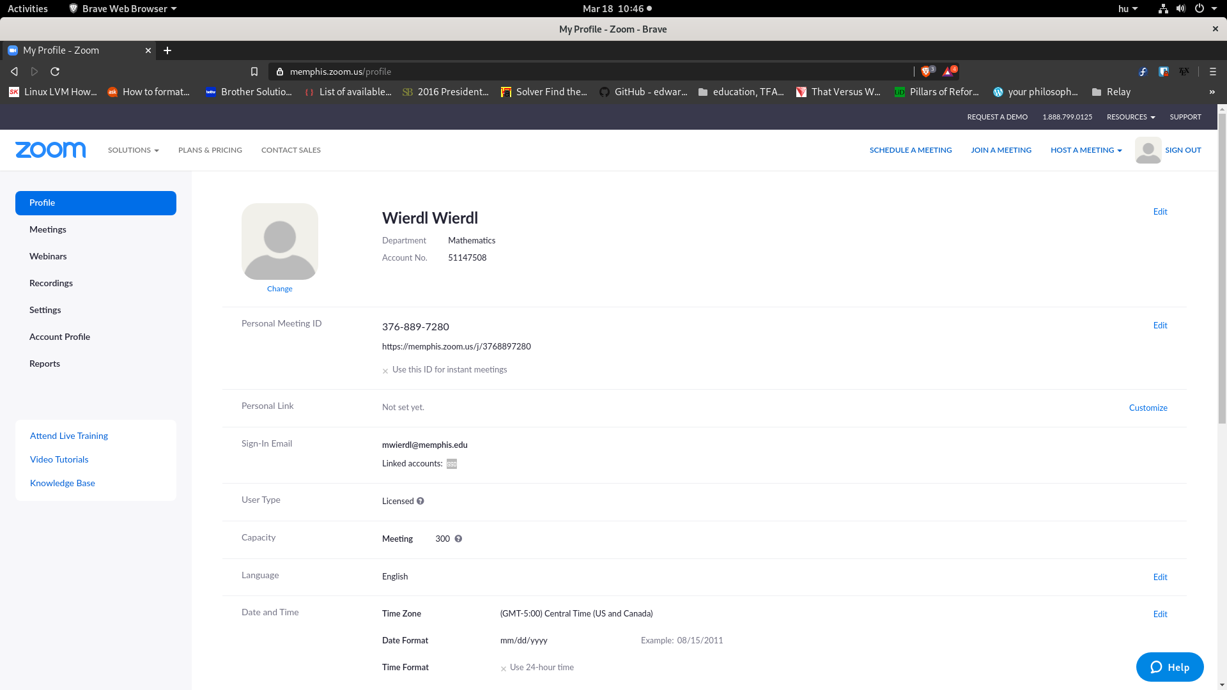Open Account Profile in sidebar
Viewport: 1227px width, 690px height.
96,337
